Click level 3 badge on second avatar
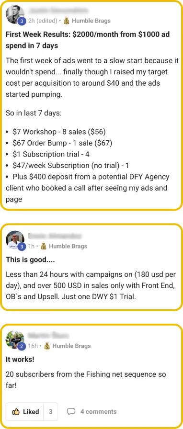This screenshot has height=429, width=183. tap(22, 247)
